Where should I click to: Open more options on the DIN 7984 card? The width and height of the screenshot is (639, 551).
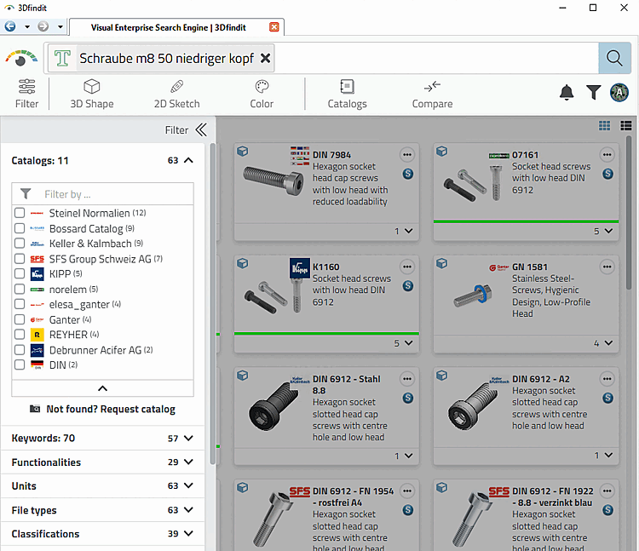406,155
